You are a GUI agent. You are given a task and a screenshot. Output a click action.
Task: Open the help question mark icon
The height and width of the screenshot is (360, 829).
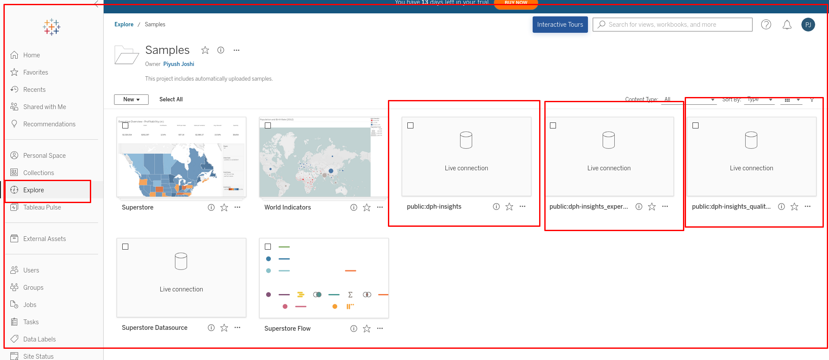[766, 25]
